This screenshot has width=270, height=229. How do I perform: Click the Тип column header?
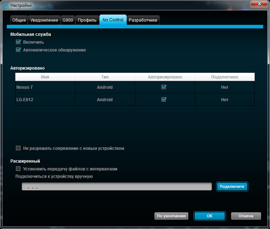click(x=105, y=77)
